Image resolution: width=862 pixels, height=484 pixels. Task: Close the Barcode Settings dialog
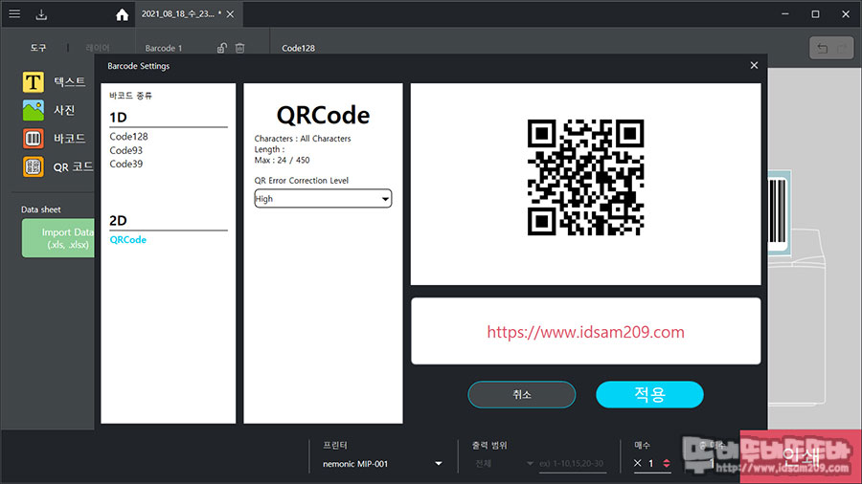755,65
